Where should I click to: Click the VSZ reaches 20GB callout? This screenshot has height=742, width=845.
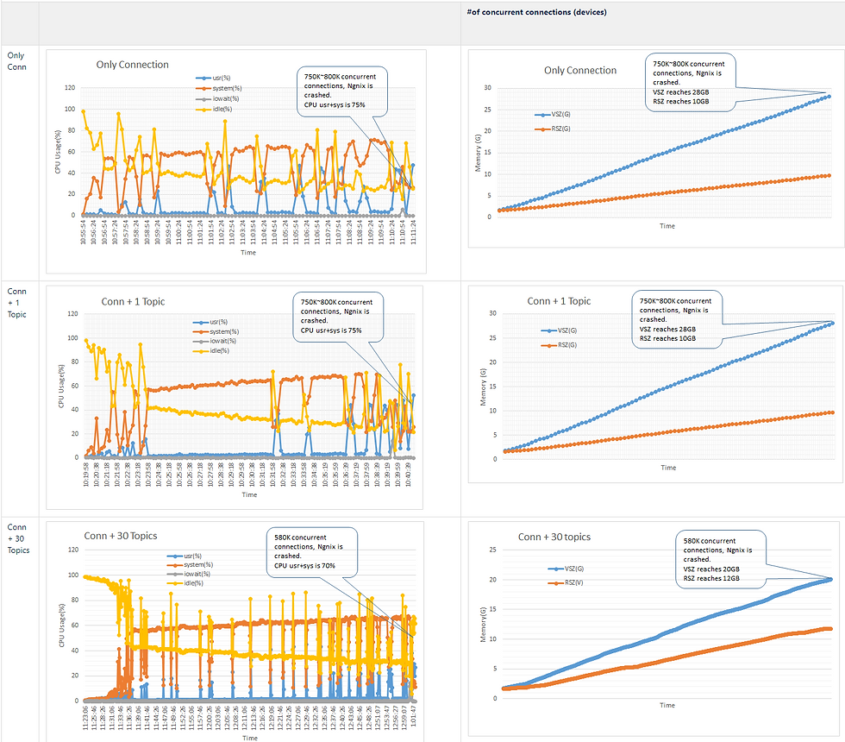pyautogui.click(x=721, y=559)
